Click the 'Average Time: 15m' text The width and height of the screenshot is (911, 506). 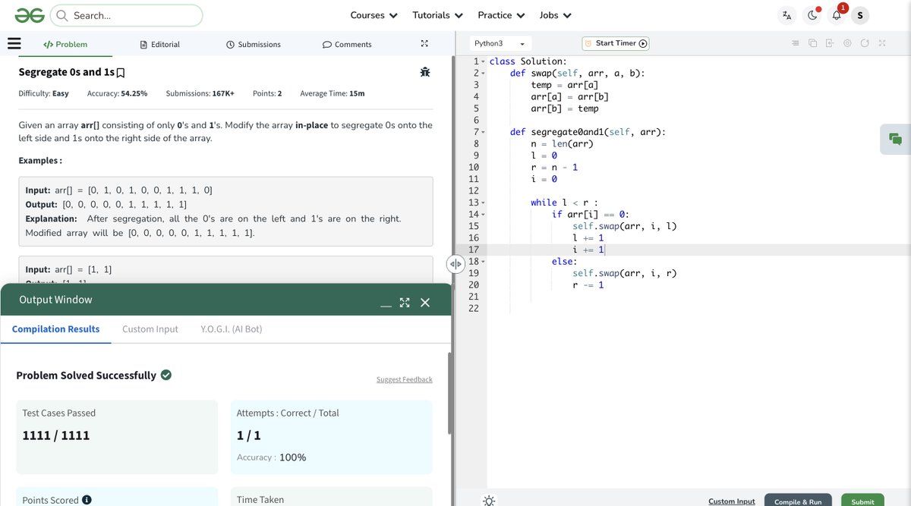pyautogui.click(x=333, y=93)
